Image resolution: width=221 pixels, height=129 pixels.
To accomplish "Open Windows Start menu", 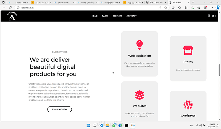I will [x=88, y=125].
